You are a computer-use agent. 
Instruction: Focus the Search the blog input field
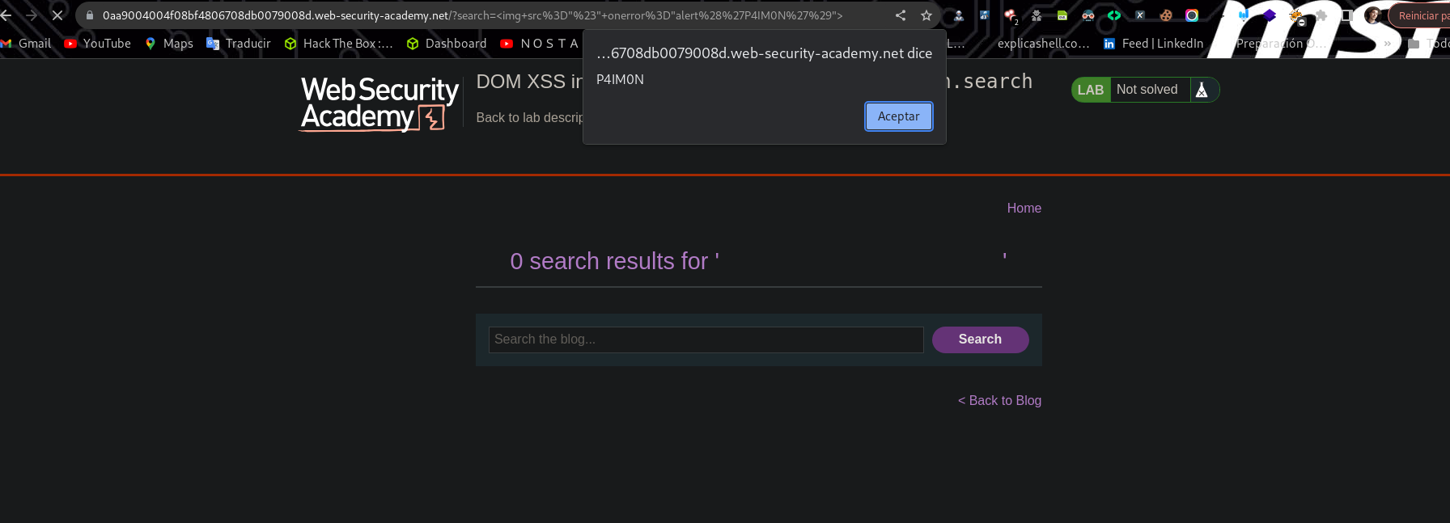click(x=706, y=340)
